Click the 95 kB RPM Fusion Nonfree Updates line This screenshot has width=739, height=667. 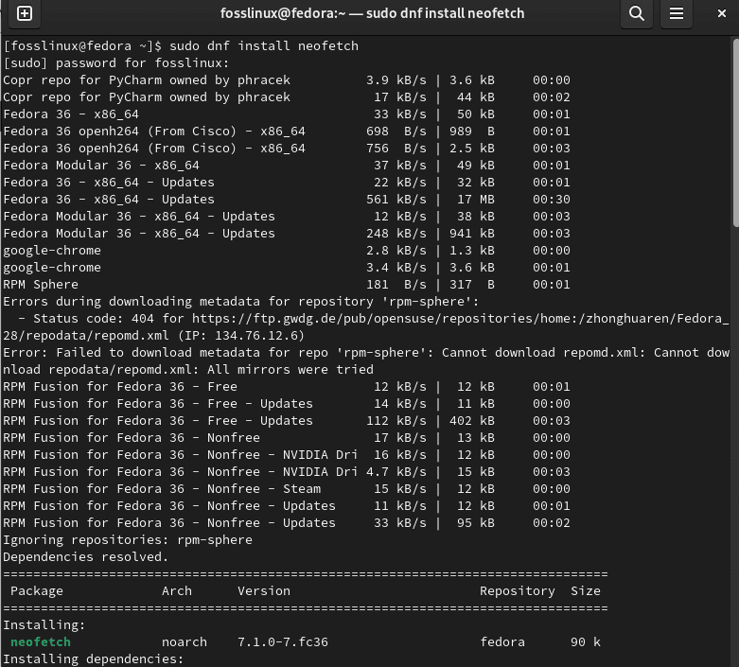(287, 523)
